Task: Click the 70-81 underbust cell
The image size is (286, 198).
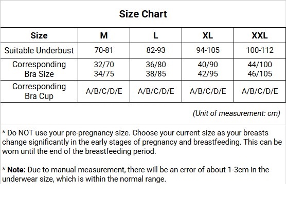Action: coord(104,51)
